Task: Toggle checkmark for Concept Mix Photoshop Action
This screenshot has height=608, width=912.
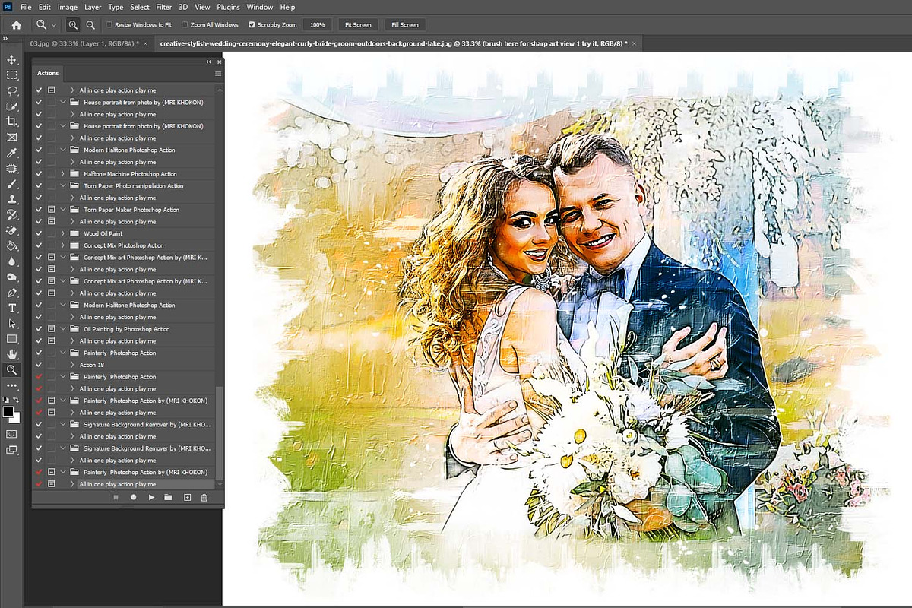Action: 39,245
